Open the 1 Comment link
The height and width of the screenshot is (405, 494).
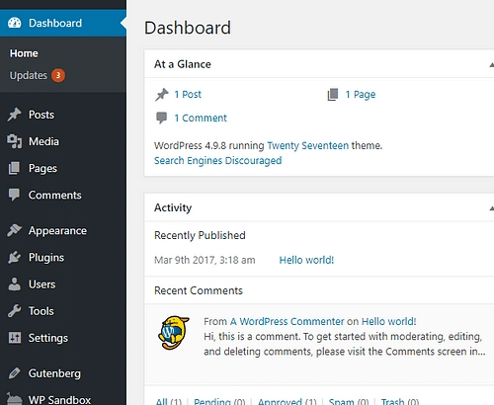coord(201,118)
